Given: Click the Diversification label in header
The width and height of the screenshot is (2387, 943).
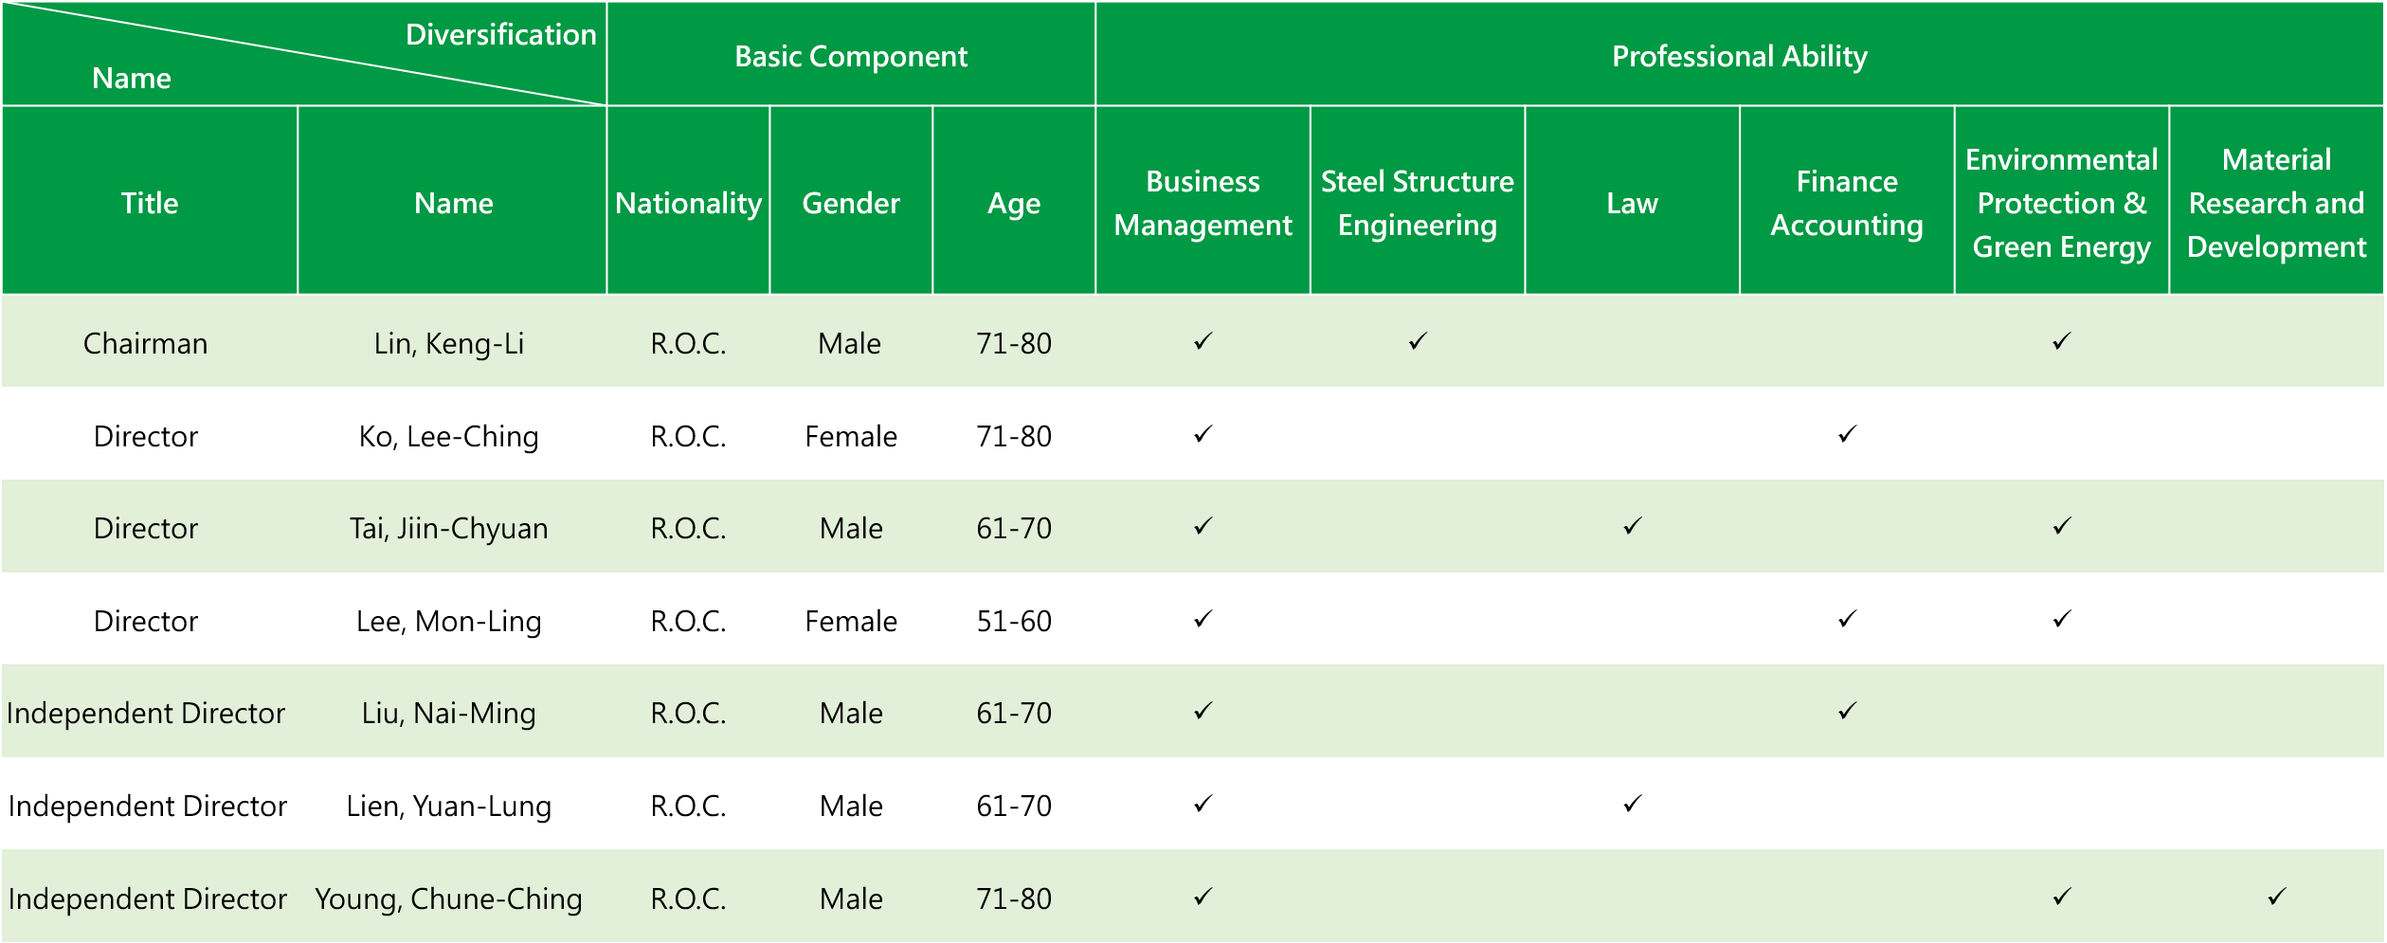Looking at the screenshot, I should point(501,35).
